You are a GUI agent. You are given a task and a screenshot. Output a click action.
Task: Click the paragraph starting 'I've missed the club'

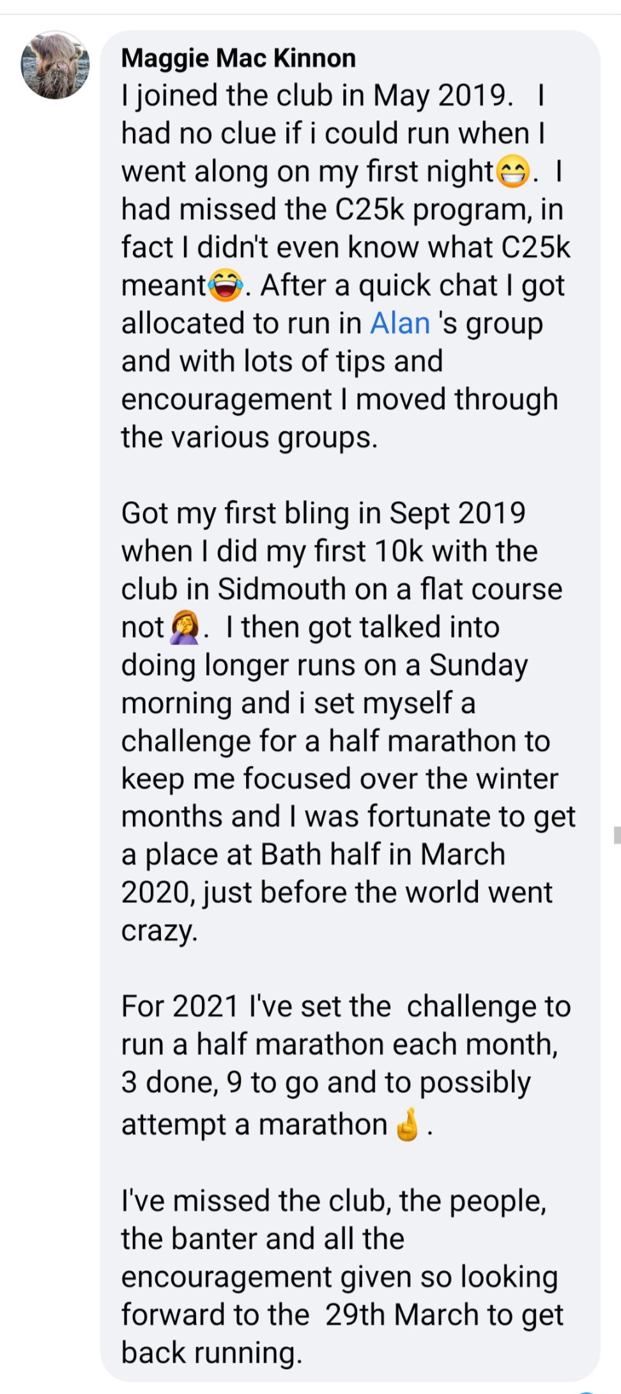pos(339,1276)
